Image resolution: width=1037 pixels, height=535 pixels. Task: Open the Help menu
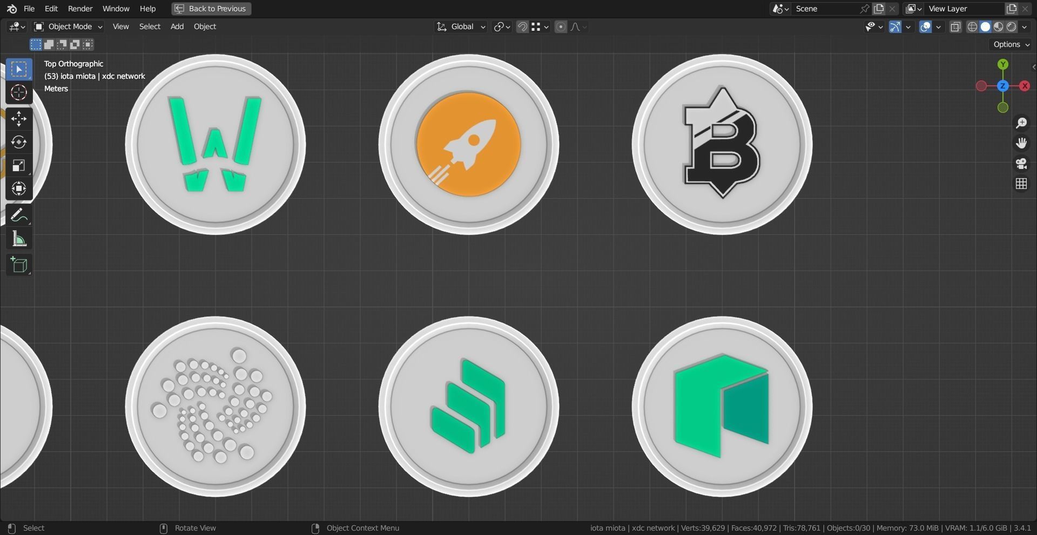[147, 9]
